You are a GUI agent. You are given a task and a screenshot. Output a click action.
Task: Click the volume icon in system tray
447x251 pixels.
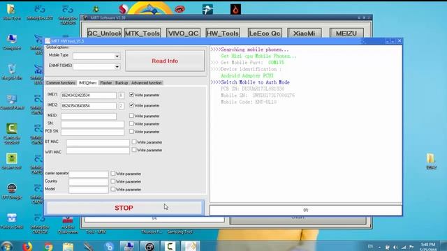pyautogui.click(x=395, y=247)
